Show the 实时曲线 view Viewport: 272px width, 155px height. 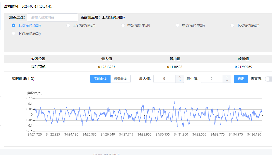tap(100, 79)
